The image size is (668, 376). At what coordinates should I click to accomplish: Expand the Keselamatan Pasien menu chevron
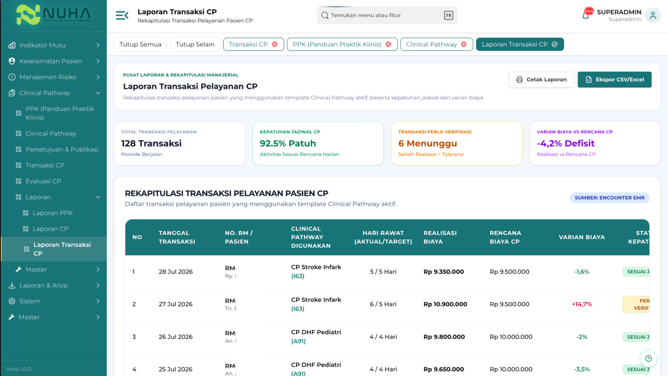[x=98, y=61]
